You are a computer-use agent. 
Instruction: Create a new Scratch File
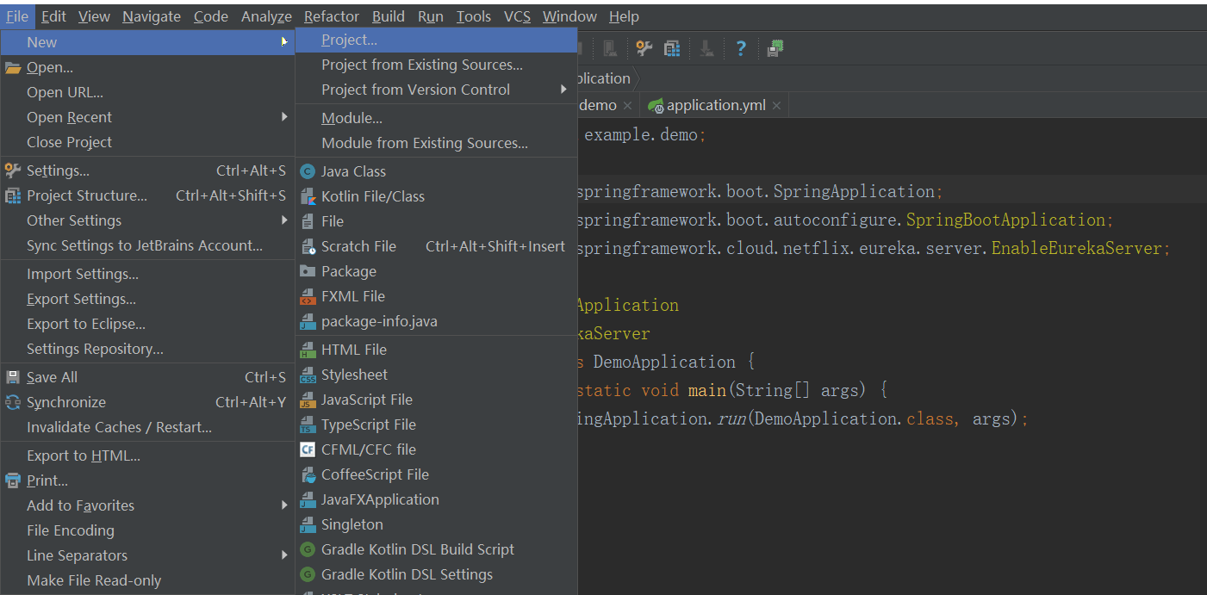pyautogui.click(x=358, y=245)
